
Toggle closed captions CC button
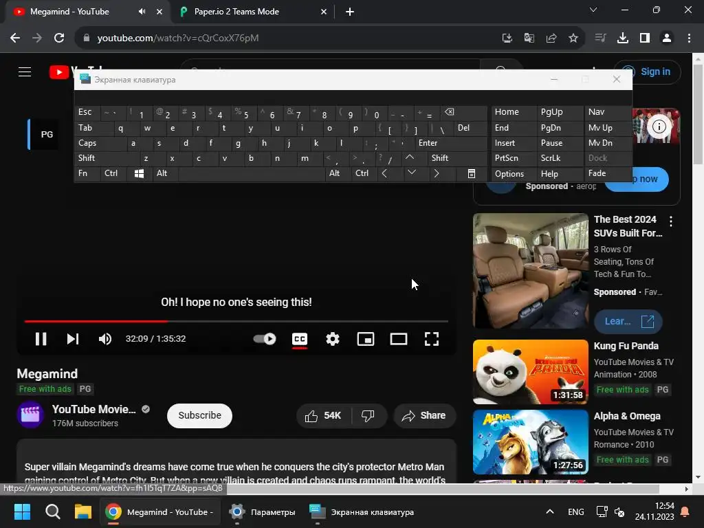point(300,339)
